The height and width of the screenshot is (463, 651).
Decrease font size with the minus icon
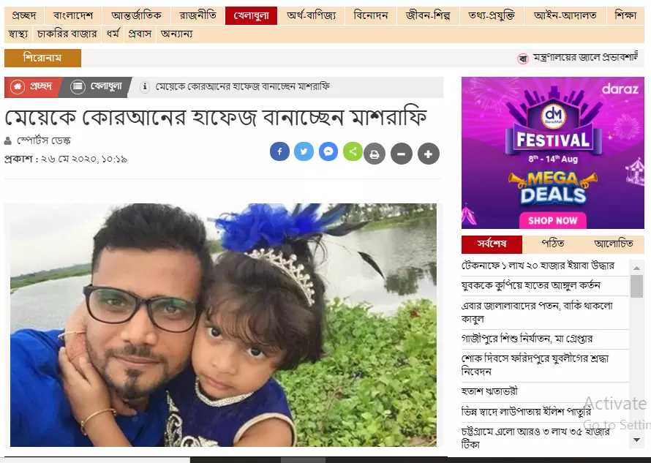(x=402, y=154)
